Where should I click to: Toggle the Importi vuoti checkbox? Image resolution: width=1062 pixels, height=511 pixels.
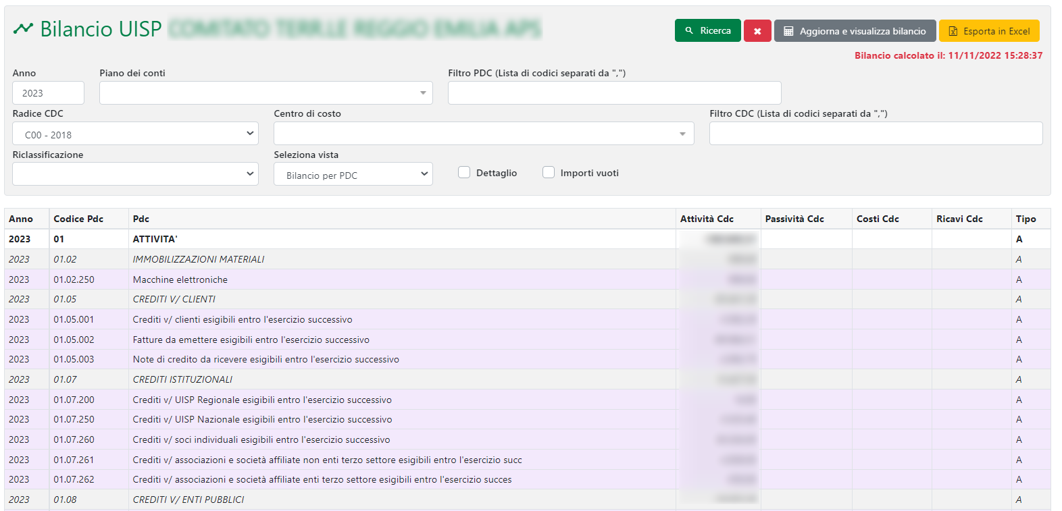point(549,173)
